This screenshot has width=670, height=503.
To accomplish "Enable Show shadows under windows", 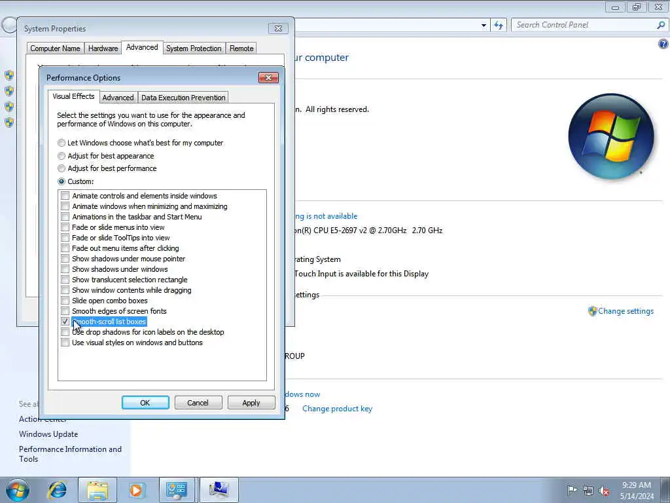I will pos(65,269).
